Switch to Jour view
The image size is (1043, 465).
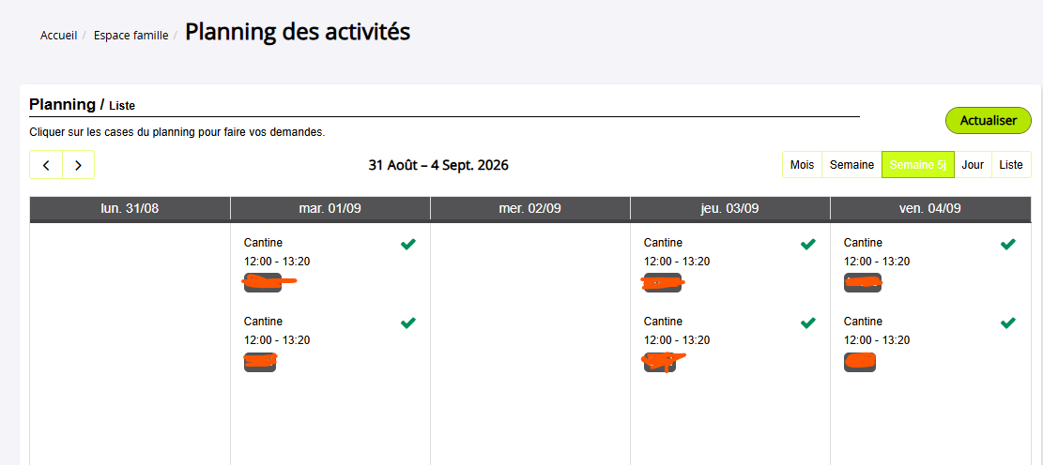tap(973, 165)
